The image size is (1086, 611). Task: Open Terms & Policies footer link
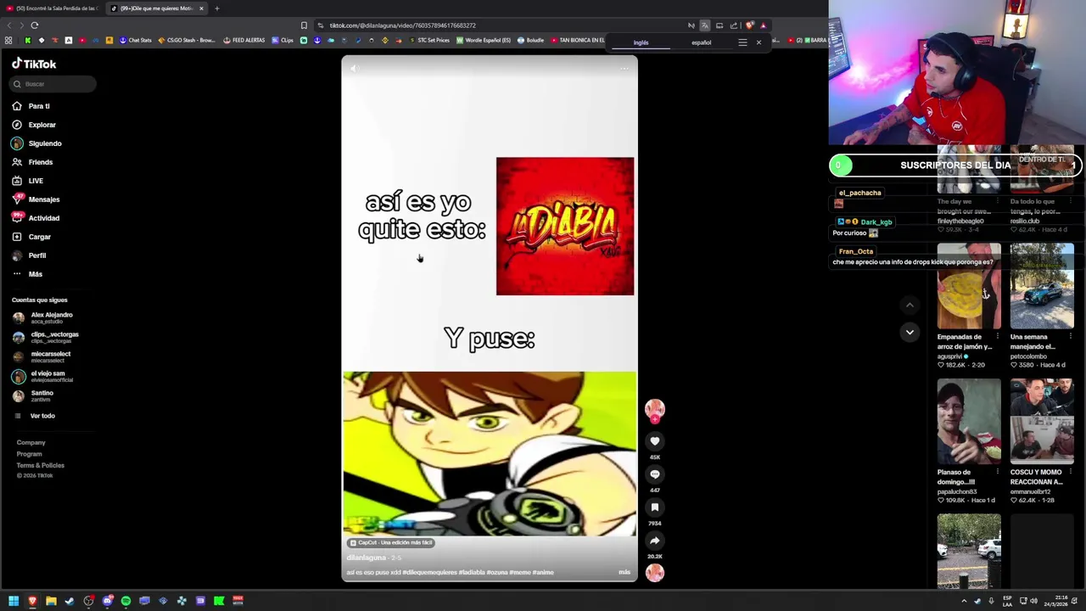tap(40, 465)
